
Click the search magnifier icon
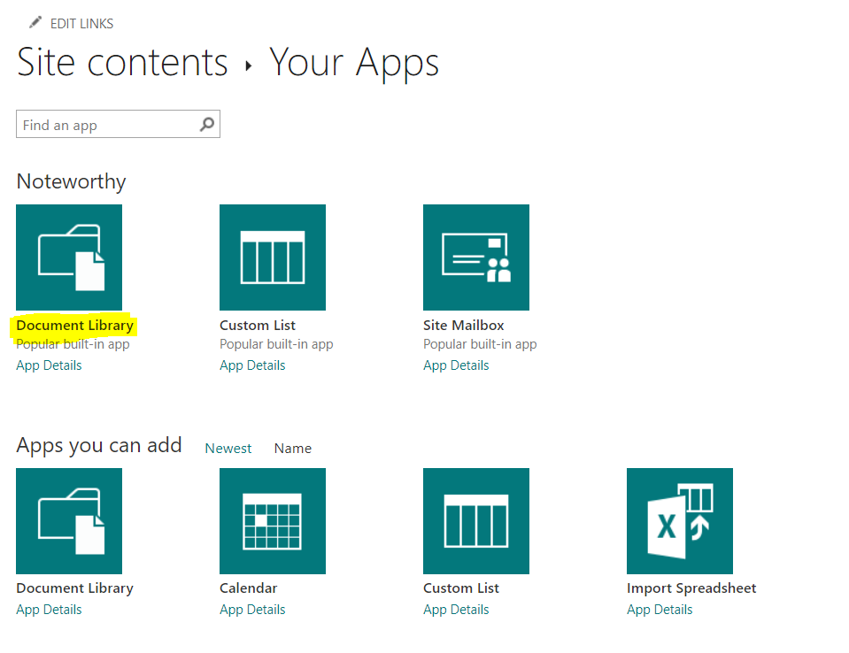tap(206, 124)
